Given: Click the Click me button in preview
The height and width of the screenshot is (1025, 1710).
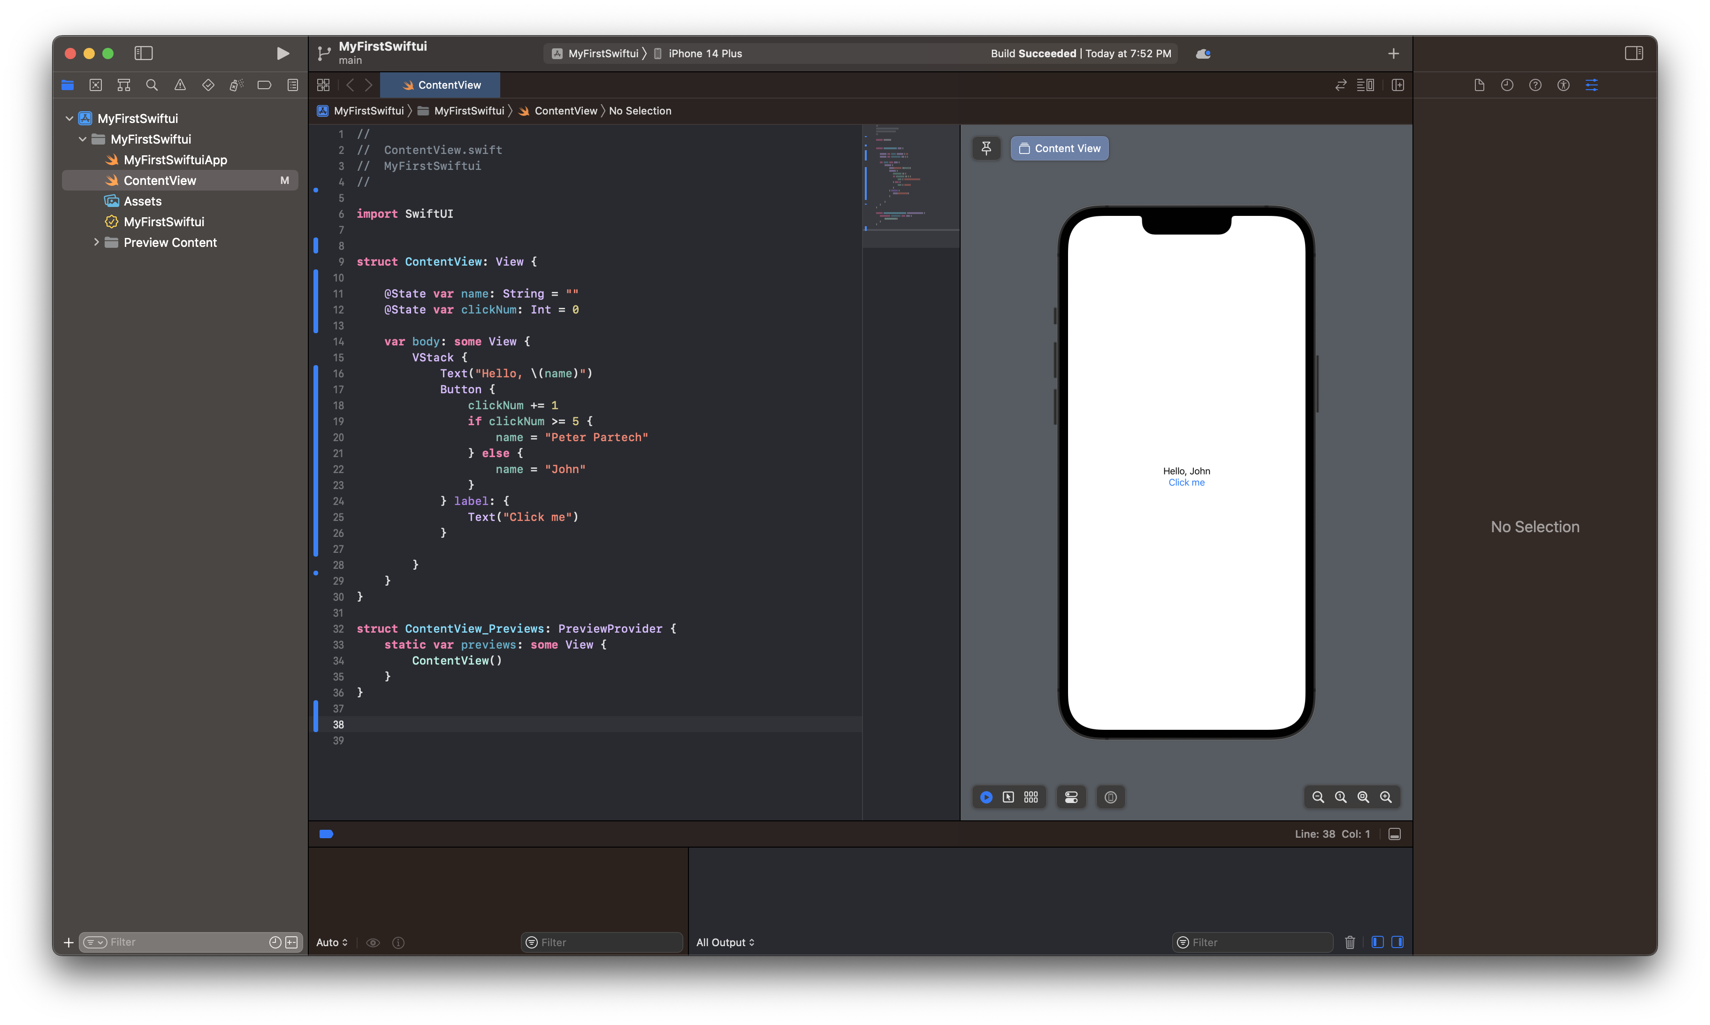Looking at the screenshot, I should 1186,483.
